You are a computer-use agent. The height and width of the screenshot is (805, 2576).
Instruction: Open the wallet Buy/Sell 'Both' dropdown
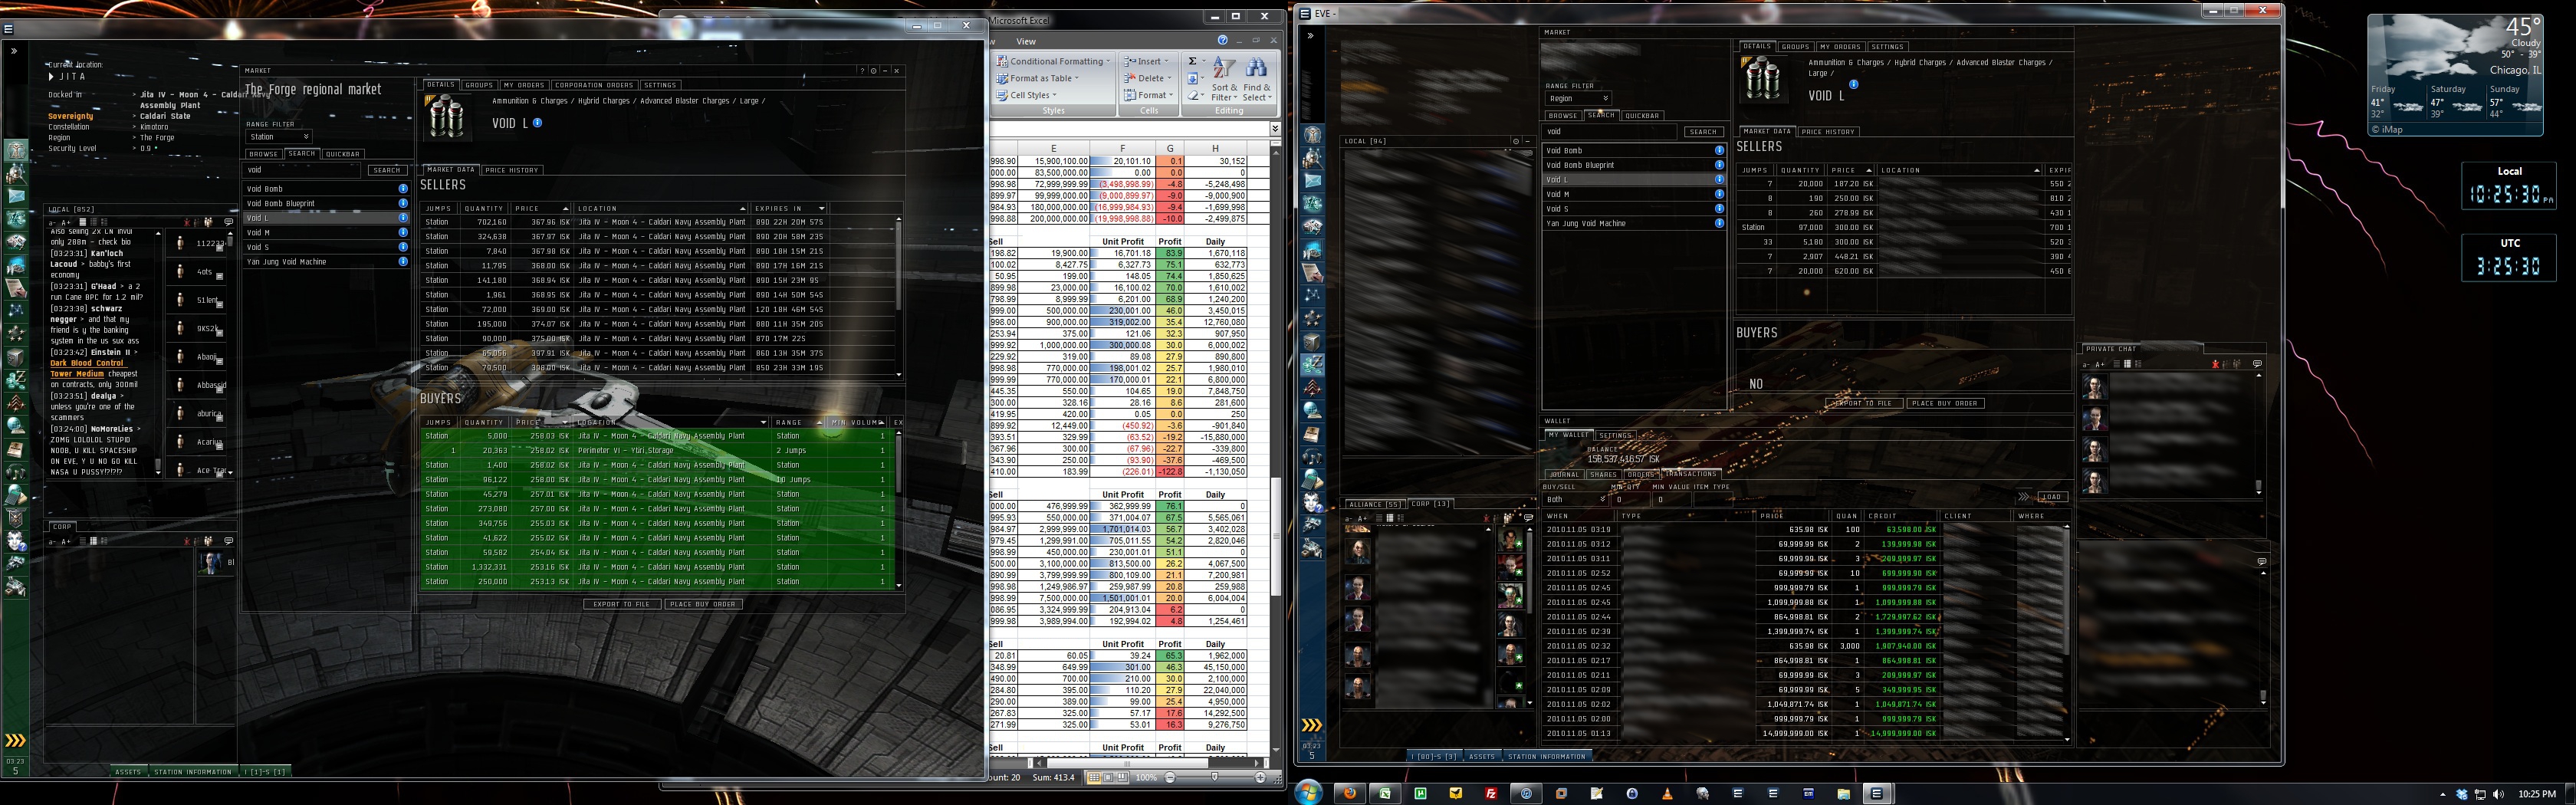click(1575, 499)
